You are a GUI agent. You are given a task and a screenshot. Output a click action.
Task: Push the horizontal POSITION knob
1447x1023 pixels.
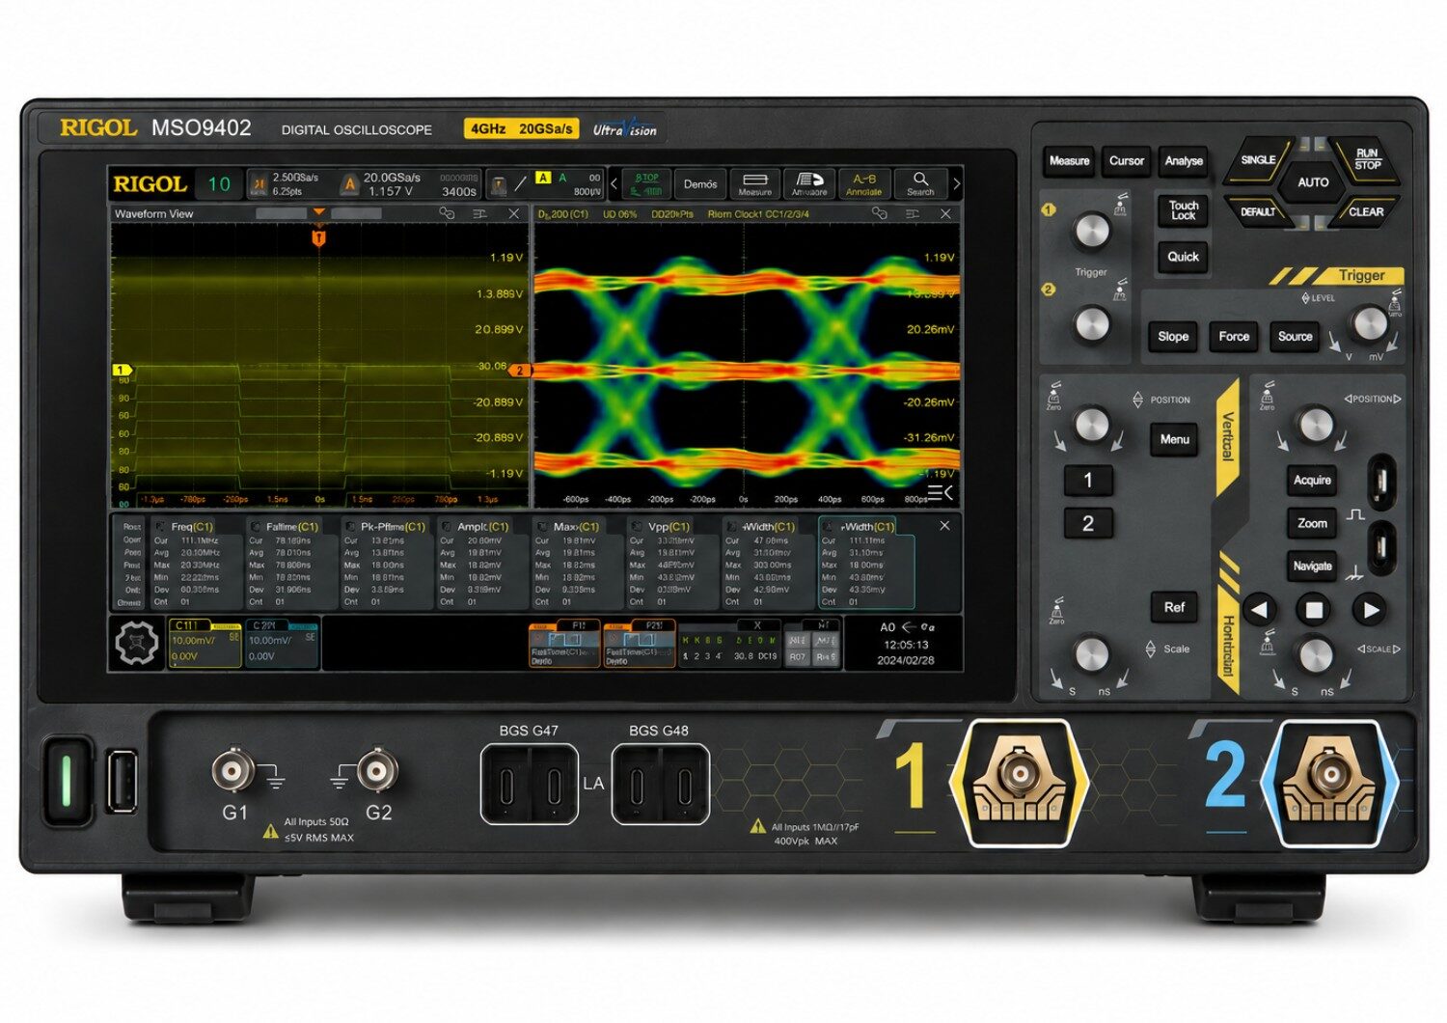coord(1317,425)
